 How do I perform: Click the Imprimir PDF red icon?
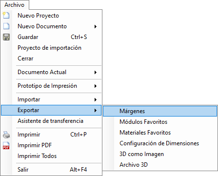coord(6,145)
